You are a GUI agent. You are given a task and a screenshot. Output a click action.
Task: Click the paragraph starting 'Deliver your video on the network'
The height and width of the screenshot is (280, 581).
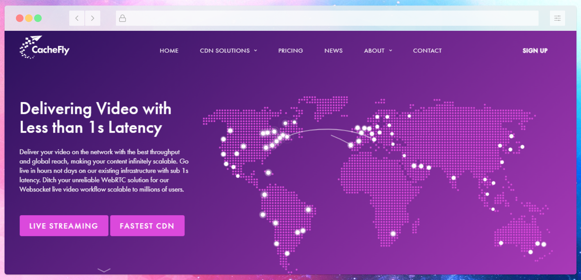(104, 171)
